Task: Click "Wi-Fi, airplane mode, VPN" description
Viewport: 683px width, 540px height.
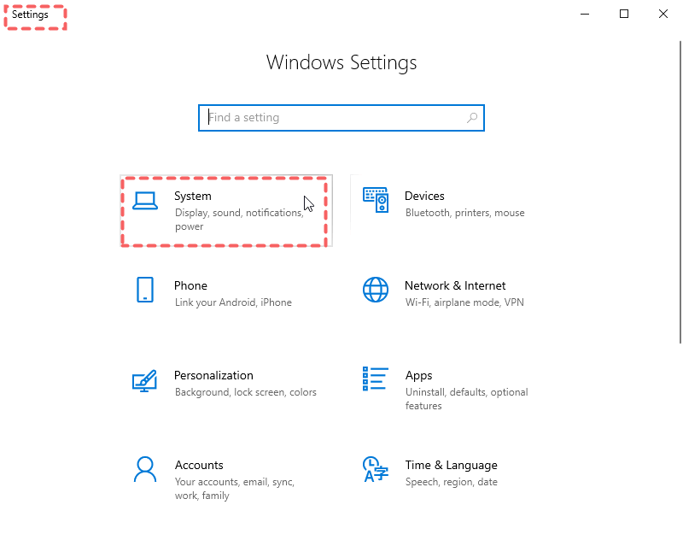Action: 464,302
